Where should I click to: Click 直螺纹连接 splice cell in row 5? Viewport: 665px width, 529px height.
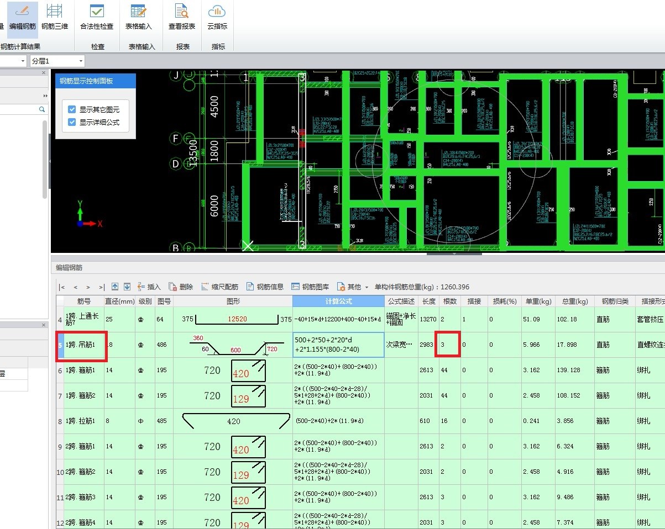pos(650,345)
